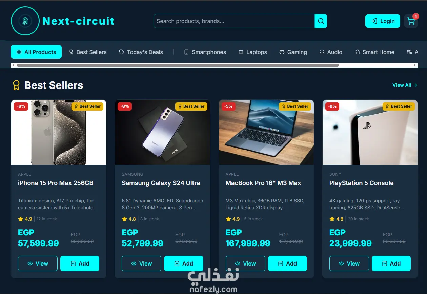Select the Smartphones category
The width and height of the screenshot is (427, 294).
[205, 52]
